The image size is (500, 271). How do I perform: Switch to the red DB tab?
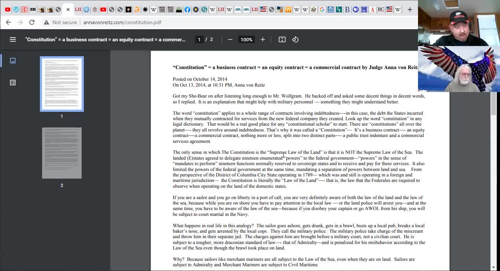point(25,9)
